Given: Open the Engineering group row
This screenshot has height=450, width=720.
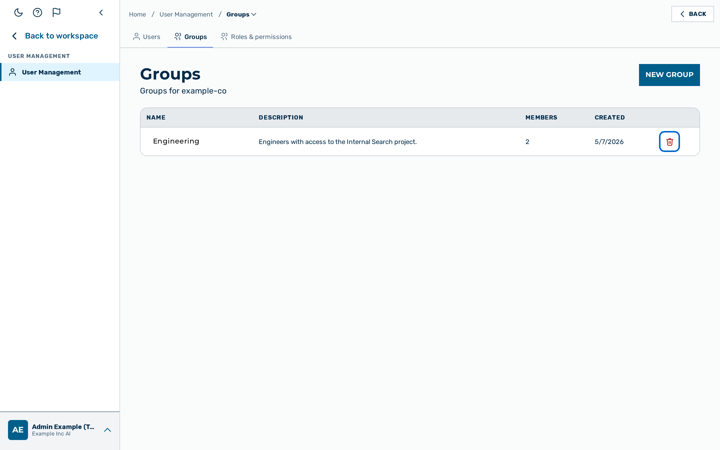Looking at the screenshot, I should 420,142.
